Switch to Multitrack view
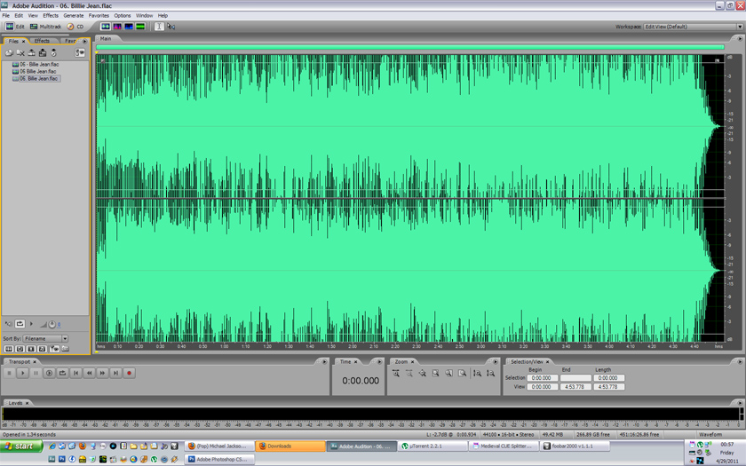Screen dimensions: 746x466 (x=45, y=27)
